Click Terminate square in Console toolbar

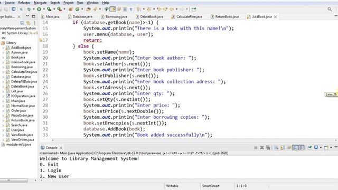(256, 148)
